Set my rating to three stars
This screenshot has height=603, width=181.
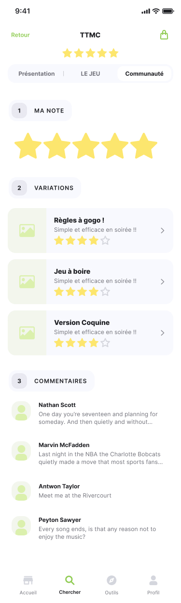(x=86, y=147)
